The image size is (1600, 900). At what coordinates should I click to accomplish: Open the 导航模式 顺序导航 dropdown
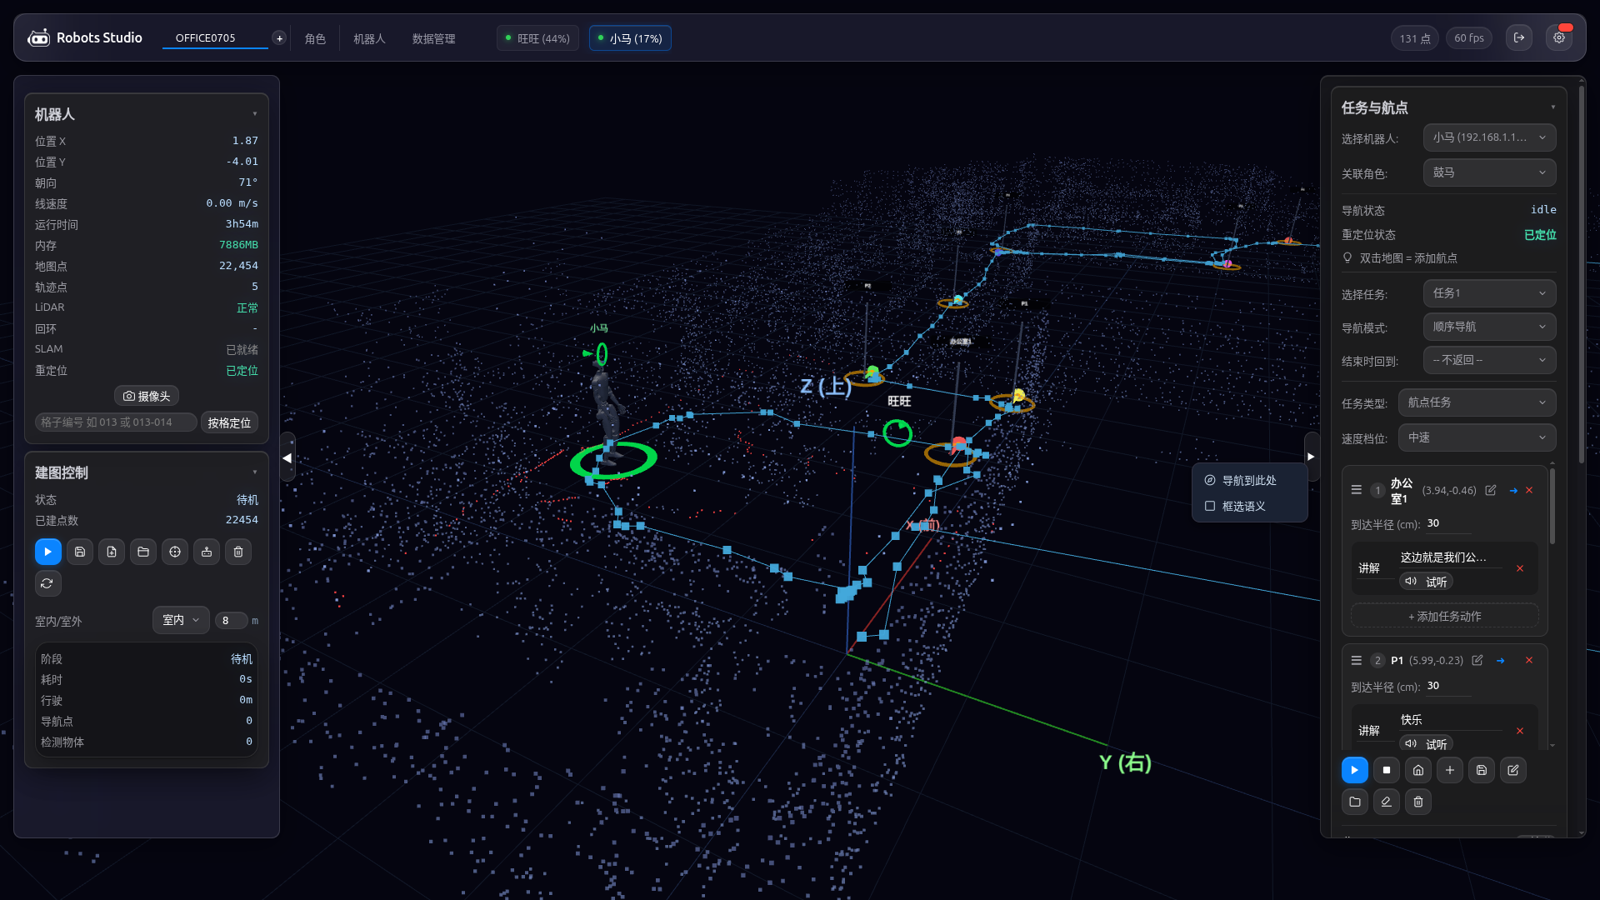tap(1489, 327)
